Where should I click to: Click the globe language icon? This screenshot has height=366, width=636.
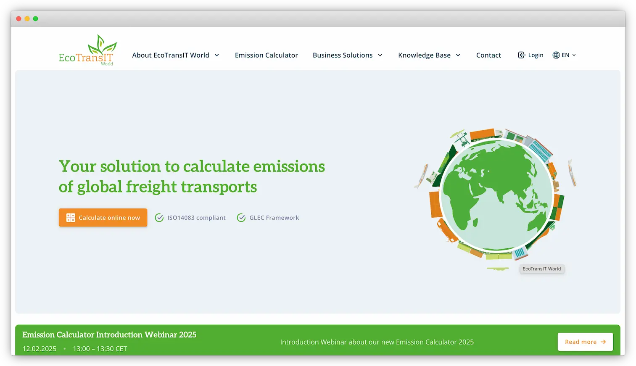click(x=556, y=55)
